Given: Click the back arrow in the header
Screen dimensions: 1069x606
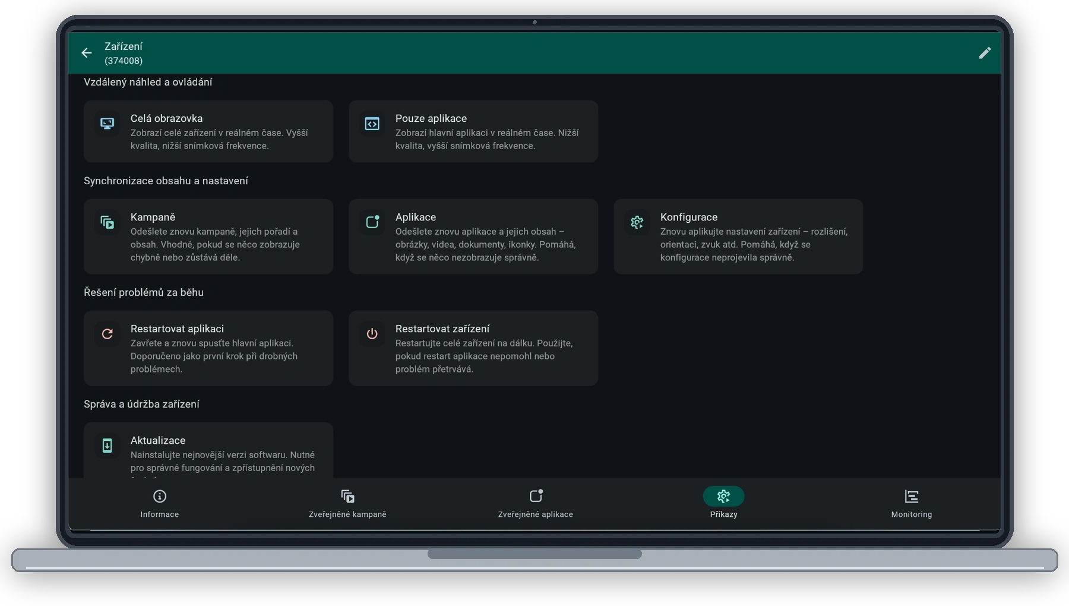Looking at the screenshot, I should point(87,53).
